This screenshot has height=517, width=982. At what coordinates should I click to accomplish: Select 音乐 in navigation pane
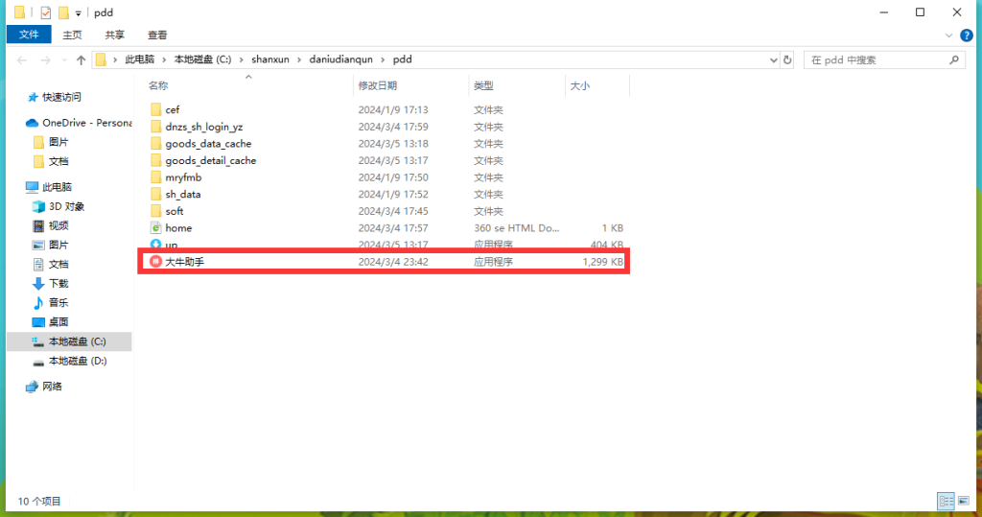click(58, 303)
